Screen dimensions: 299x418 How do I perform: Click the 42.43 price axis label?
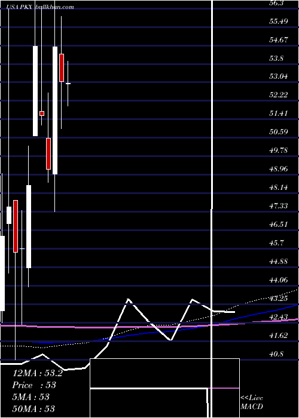click(279, 316)
